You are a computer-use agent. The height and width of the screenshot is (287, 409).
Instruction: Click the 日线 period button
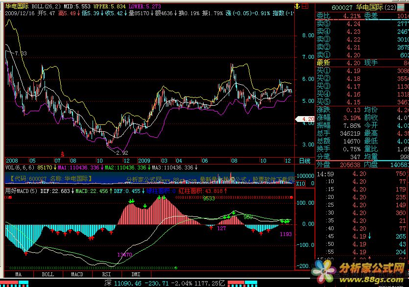tap(305, 161)
